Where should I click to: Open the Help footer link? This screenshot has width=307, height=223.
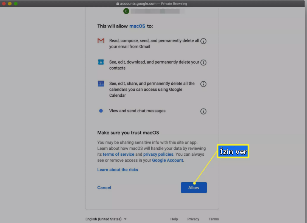(x=174, y=219)
